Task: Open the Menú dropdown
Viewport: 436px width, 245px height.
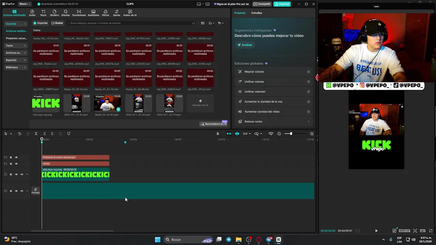Action: pyautogui.click(x=25, y=4)
